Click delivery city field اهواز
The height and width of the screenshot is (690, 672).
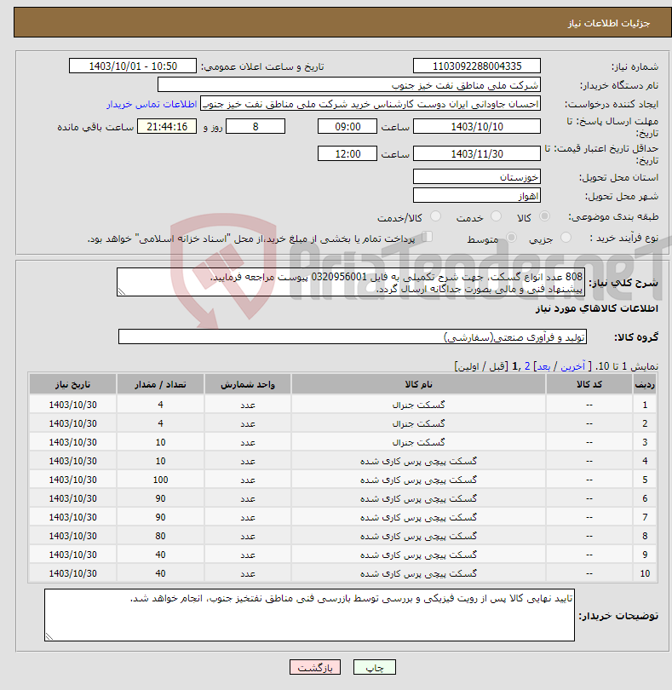tap(477, 196)
